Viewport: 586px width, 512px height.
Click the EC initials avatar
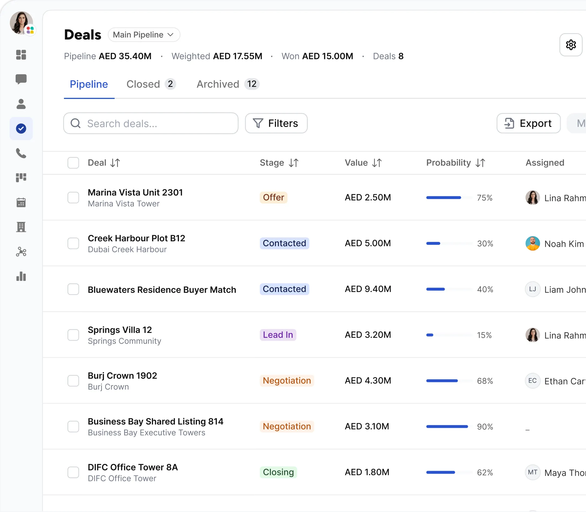pos(533,381)
